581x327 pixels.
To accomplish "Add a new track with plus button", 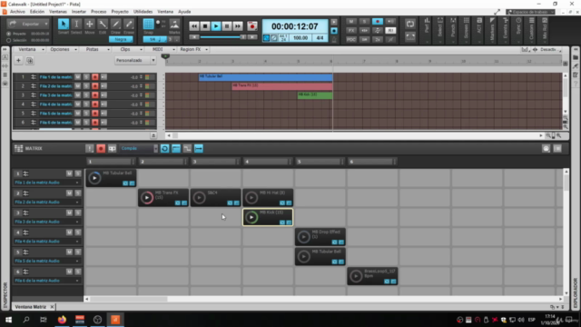I will pyautogui.click(x=18, y=61).
